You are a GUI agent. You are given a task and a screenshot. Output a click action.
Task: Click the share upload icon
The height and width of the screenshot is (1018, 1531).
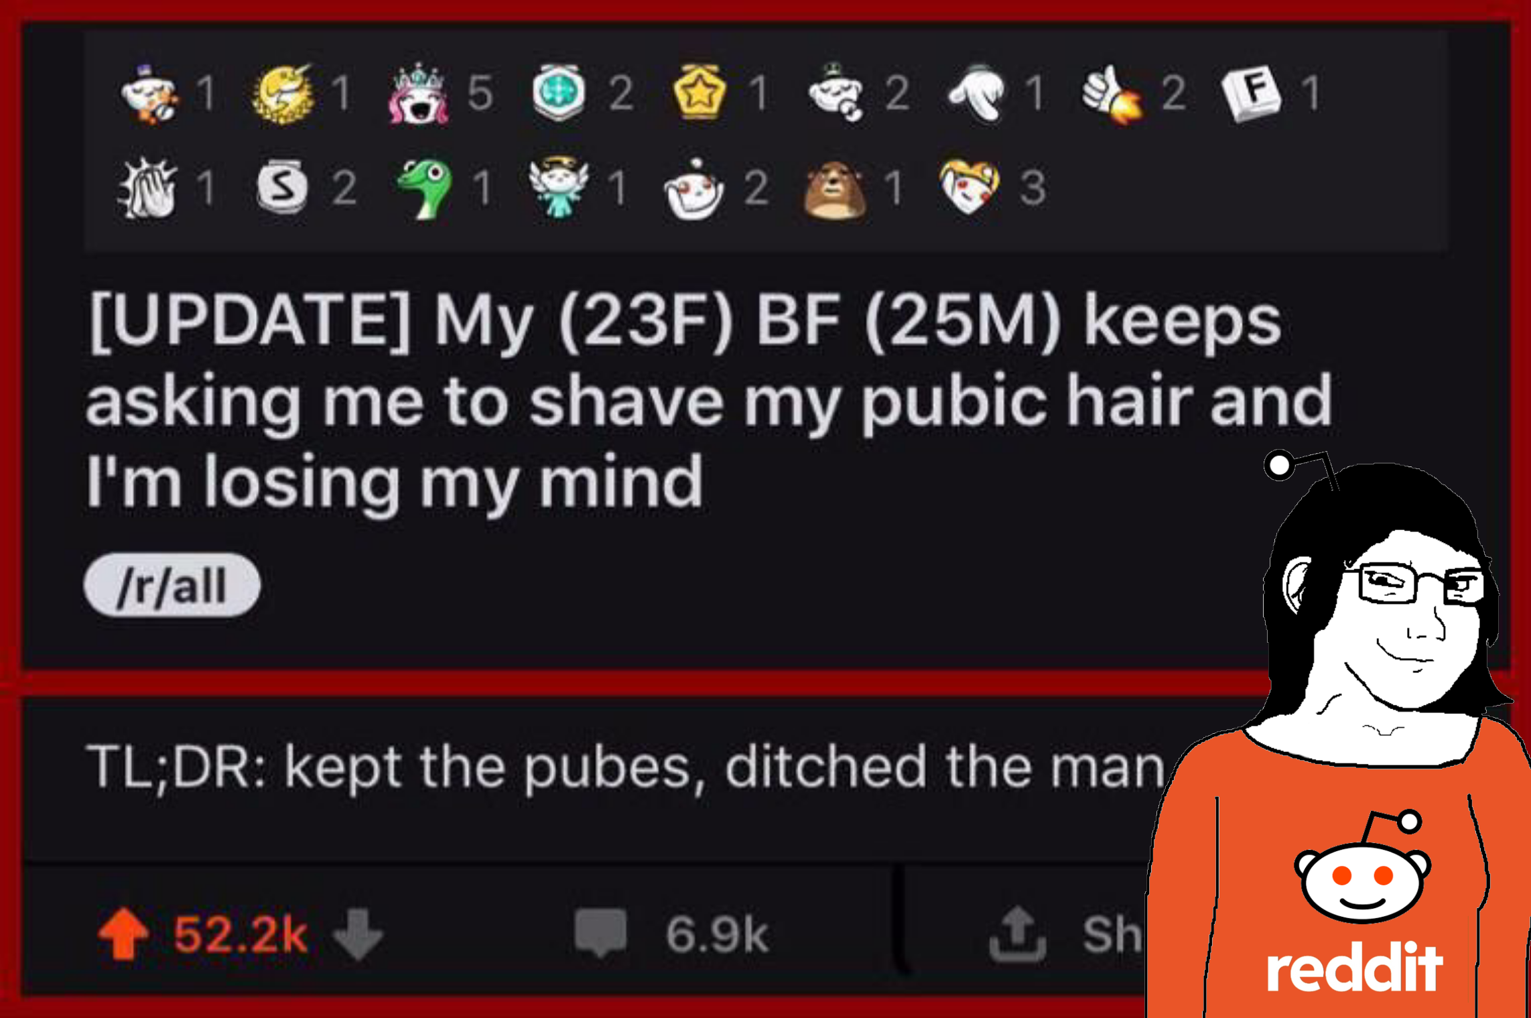point(1017,934)
